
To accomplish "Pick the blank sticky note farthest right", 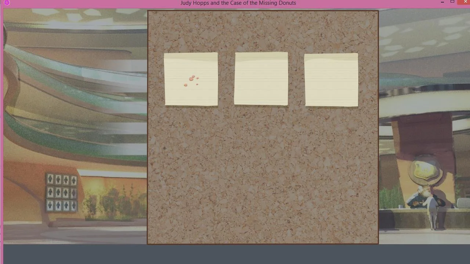I will (x=331, y=80).
